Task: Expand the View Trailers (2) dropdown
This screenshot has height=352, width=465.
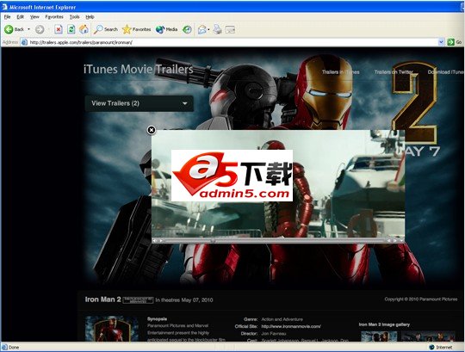Action: (x=139, y=103)
